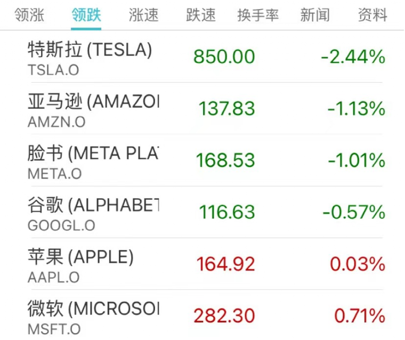The height and width of the screenshot is (340, 405).
Task: Switch to the 跌速 tab
Action: (201, 15)
